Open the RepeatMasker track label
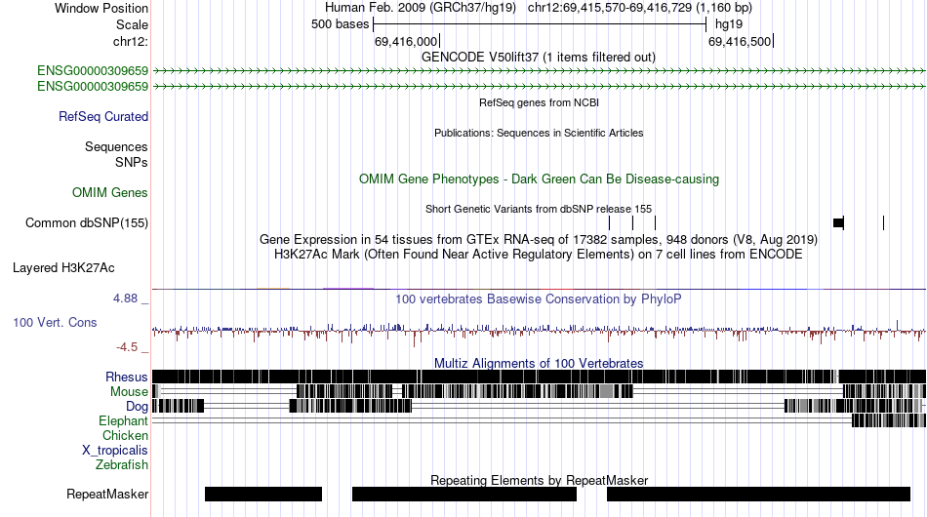927x517 pixels. [x=107, y=494]
